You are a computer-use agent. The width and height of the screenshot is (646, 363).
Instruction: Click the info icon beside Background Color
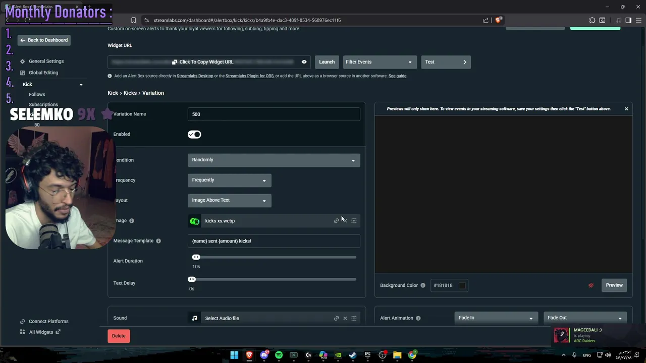[423, 285]
